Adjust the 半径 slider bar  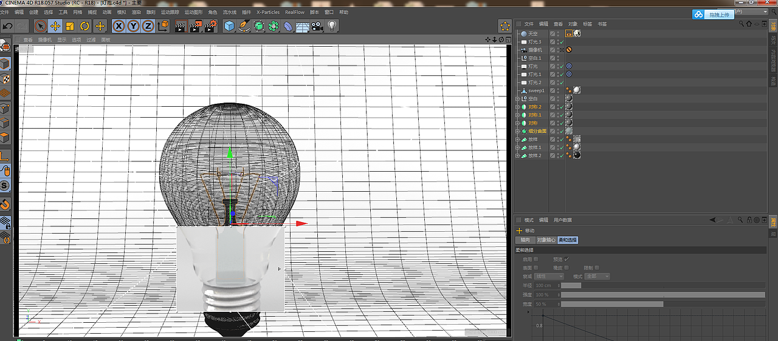click(x=663, y=286)
